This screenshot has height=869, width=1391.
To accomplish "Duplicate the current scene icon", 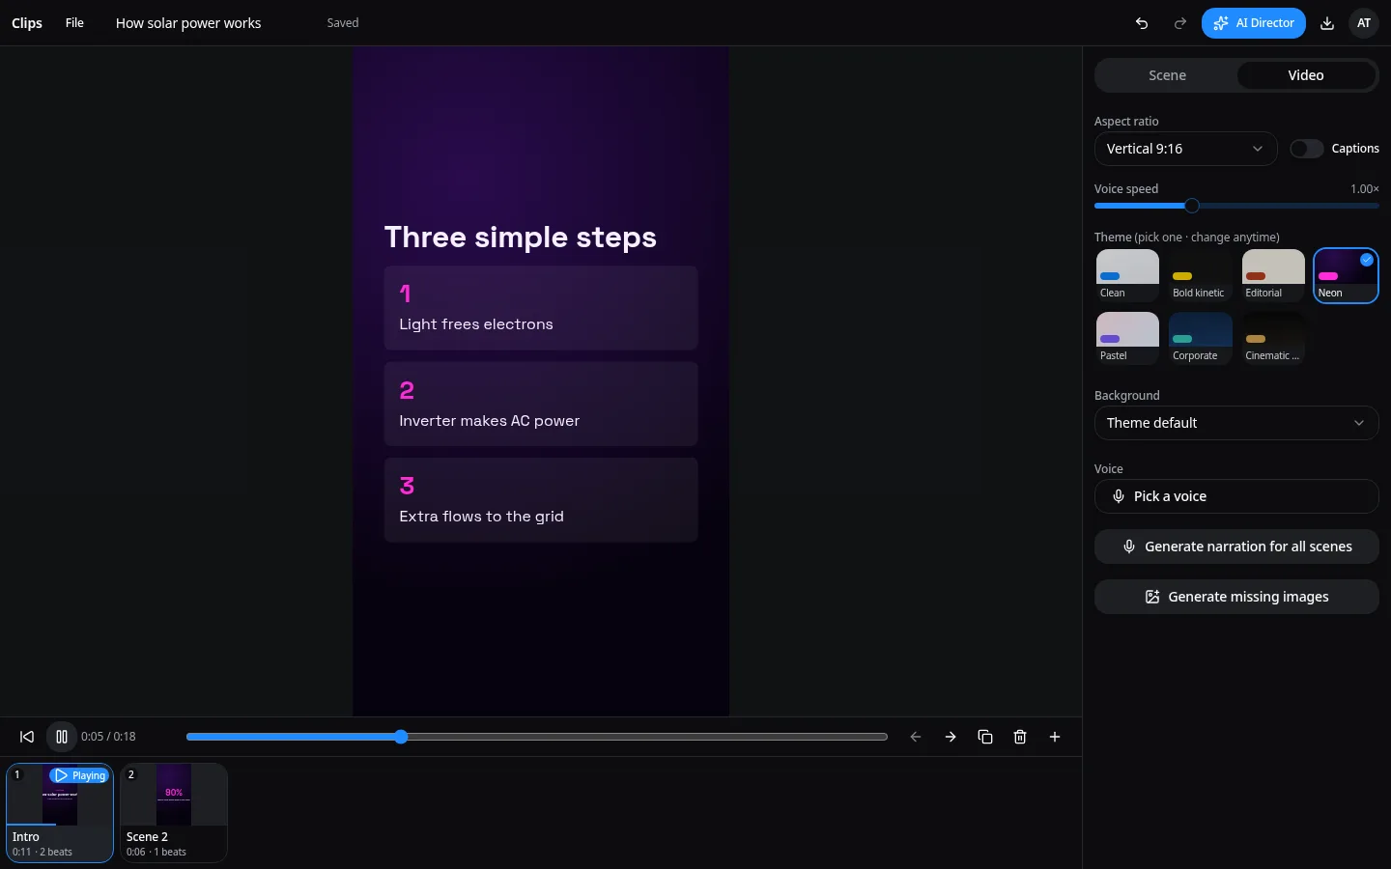I will [985, 737].
